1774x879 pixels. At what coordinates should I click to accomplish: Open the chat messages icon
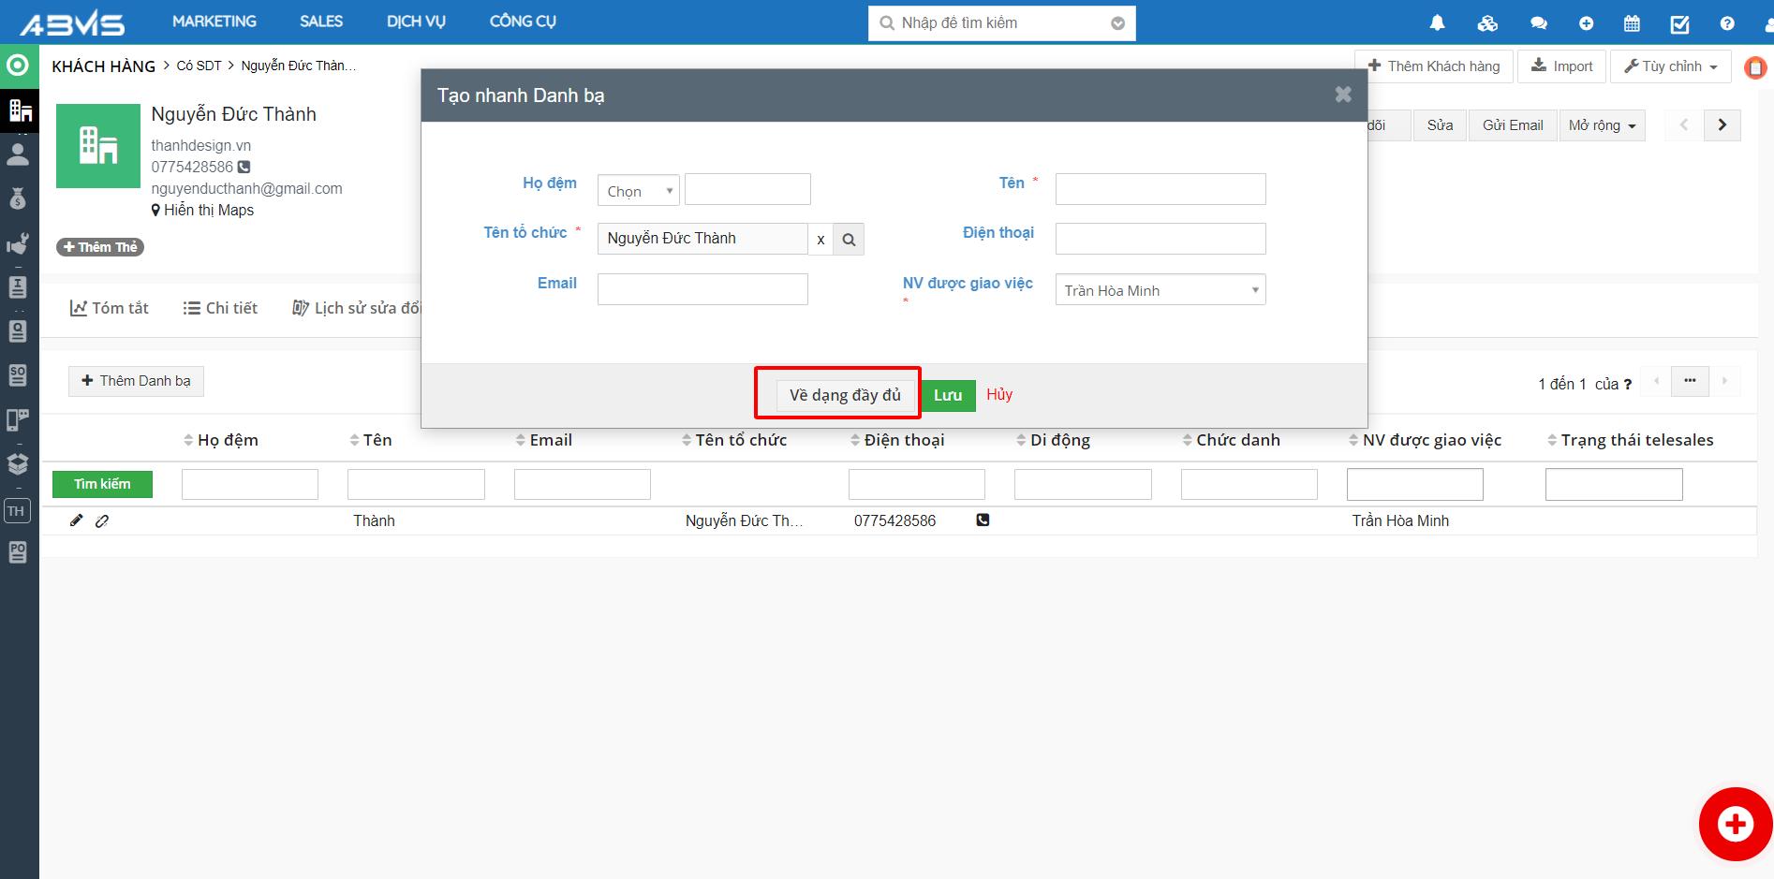click(1538, 23)
